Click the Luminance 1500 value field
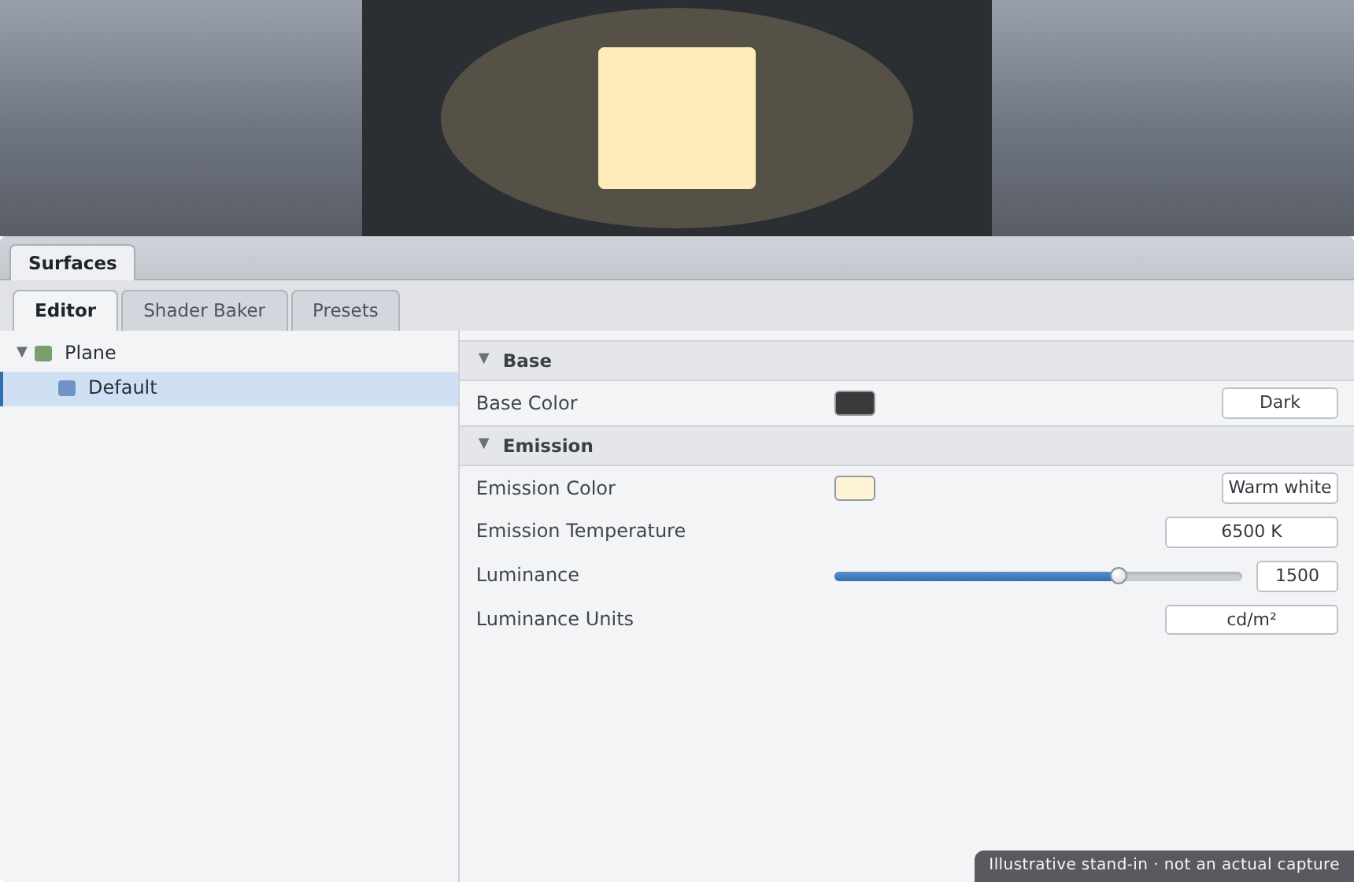This screenshot has height=882, width=1354. [x=1297, y=576]
